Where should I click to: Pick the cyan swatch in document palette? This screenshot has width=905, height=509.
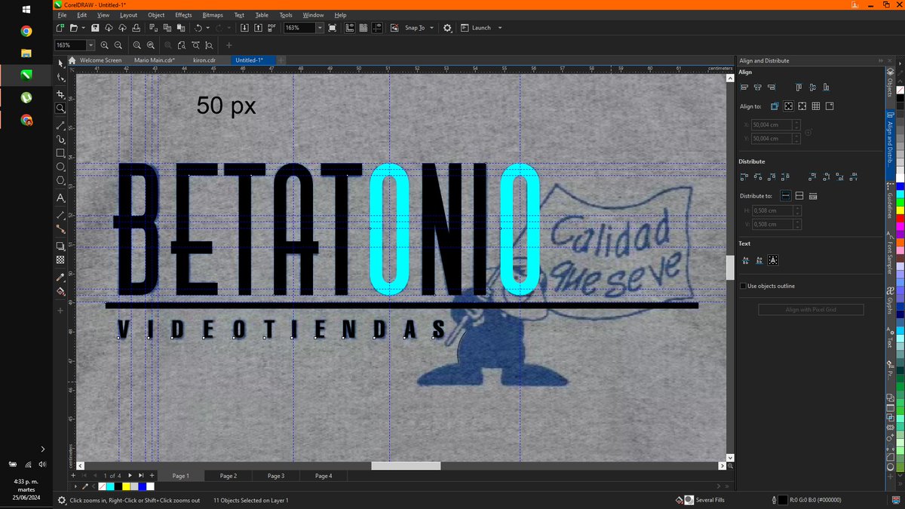112,486
